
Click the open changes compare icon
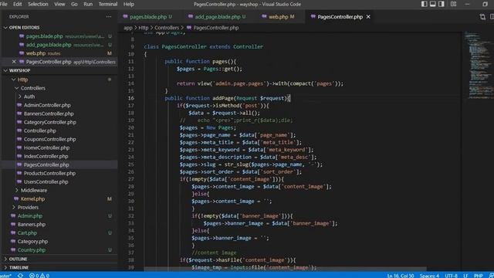pos(482,17)
